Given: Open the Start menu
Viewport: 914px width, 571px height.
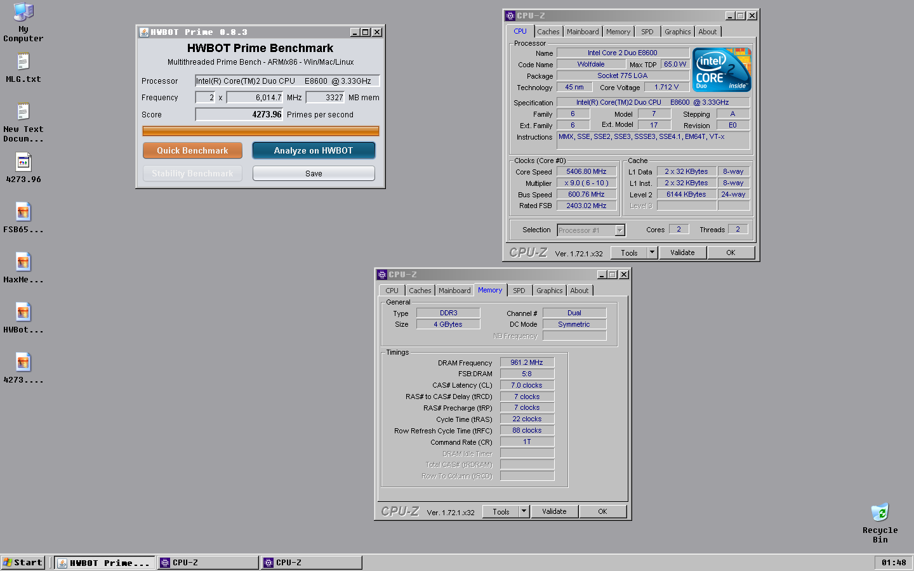Looking at the screenshot, I should coord(23,562).
